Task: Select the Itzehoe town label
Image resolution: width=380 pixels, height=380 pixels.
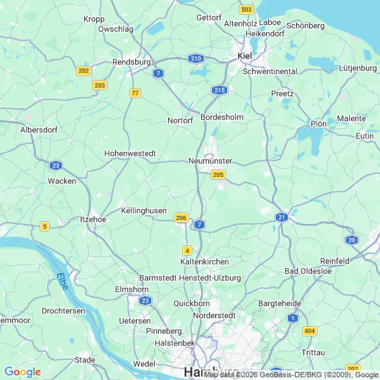Action: point(93,219)
